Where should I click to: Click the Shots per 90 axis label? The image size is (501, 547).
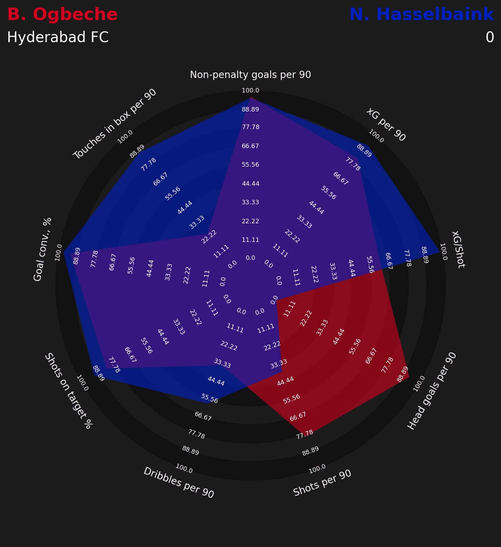(322, 482)
